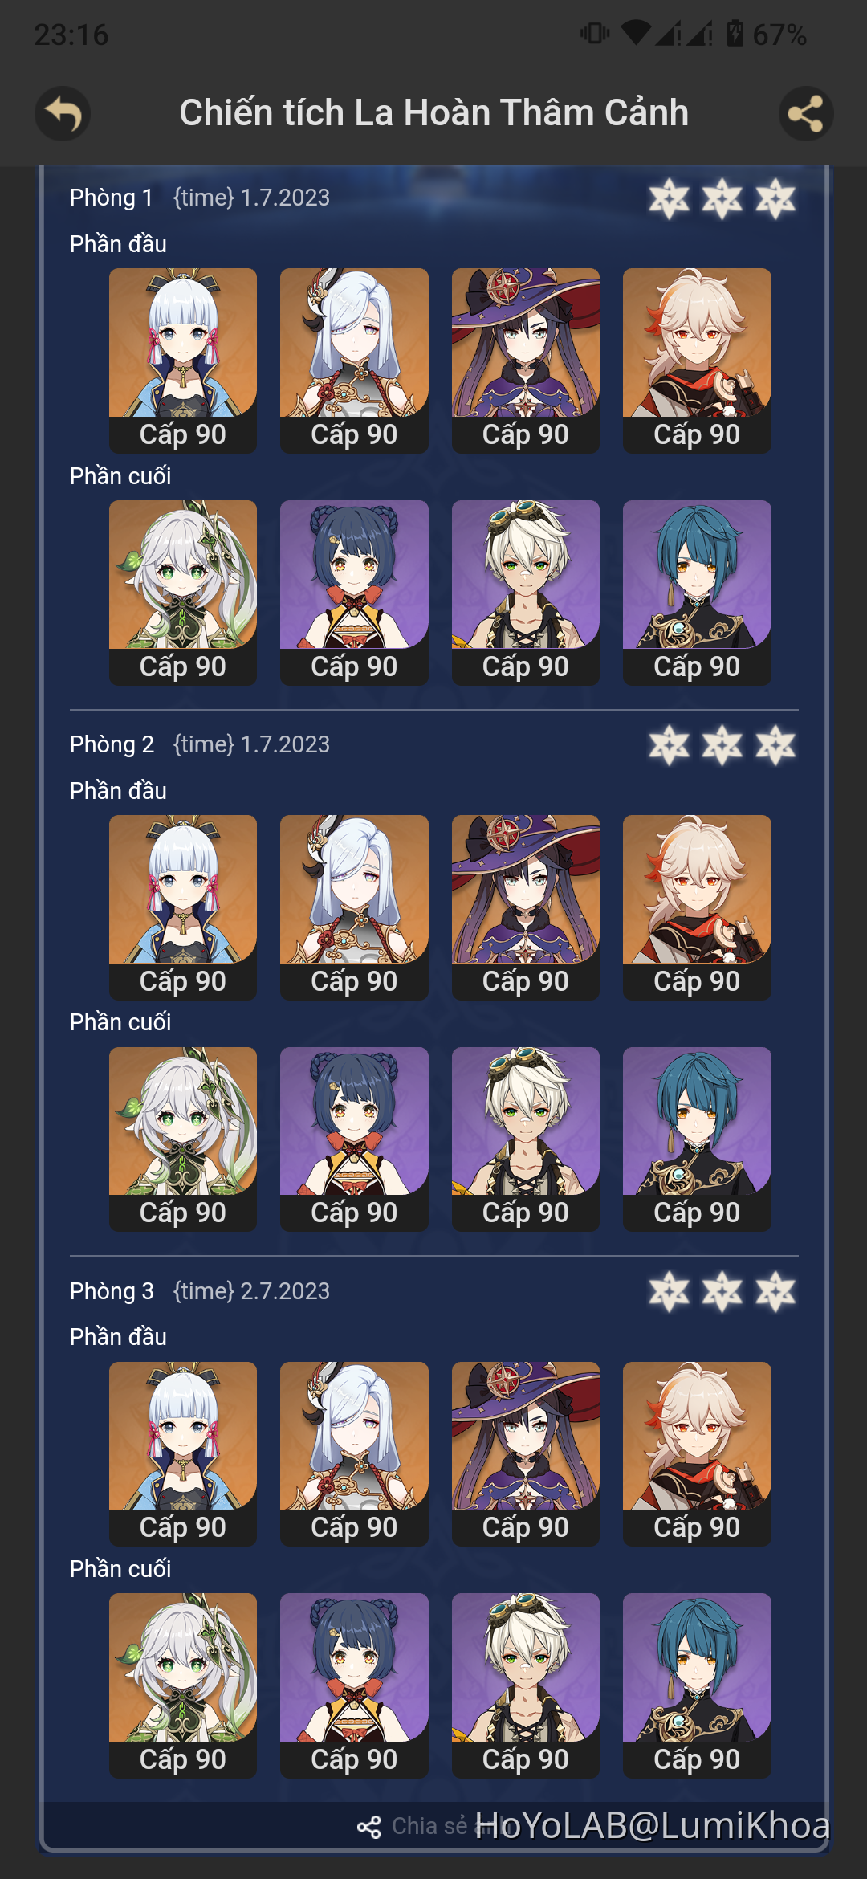Select Shenhe portrait in Phòng 1 Phần đầu
This screenshot has height=1879, width=867.
point(354,361)
